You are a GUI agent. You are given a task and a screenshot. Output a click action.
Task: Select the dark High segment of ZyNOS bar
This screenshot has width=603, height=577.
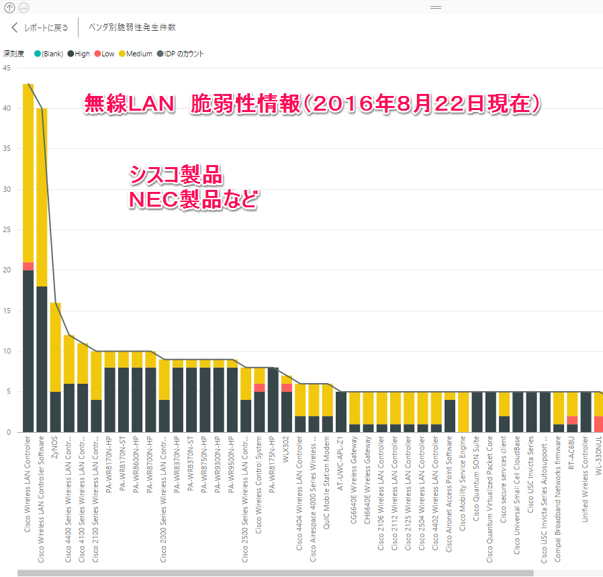[x=55, y=412]
